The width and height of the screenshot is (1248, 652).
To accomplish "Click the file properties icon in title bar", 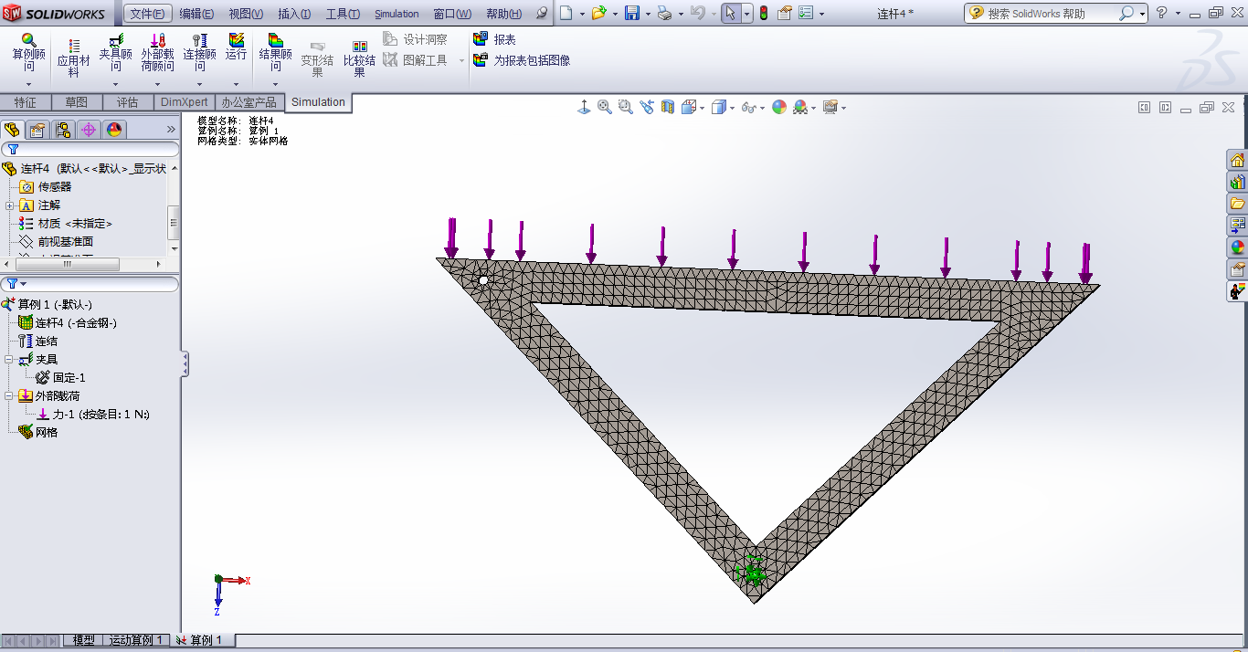I will pos(785,14).
